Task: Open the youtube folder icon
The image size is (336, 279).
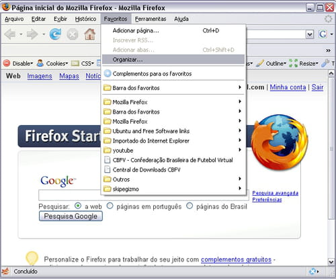Action: (108, 150)
